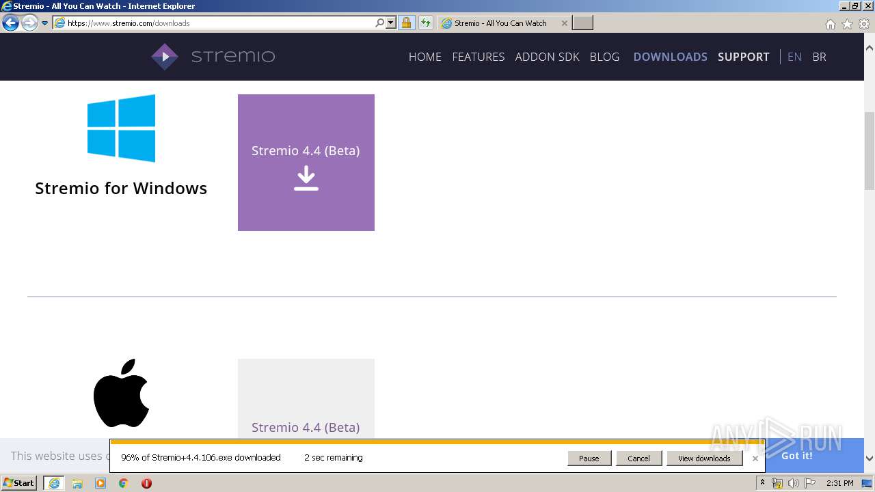
Task: Open IE Home icon
Action: [x=830, y=24]
